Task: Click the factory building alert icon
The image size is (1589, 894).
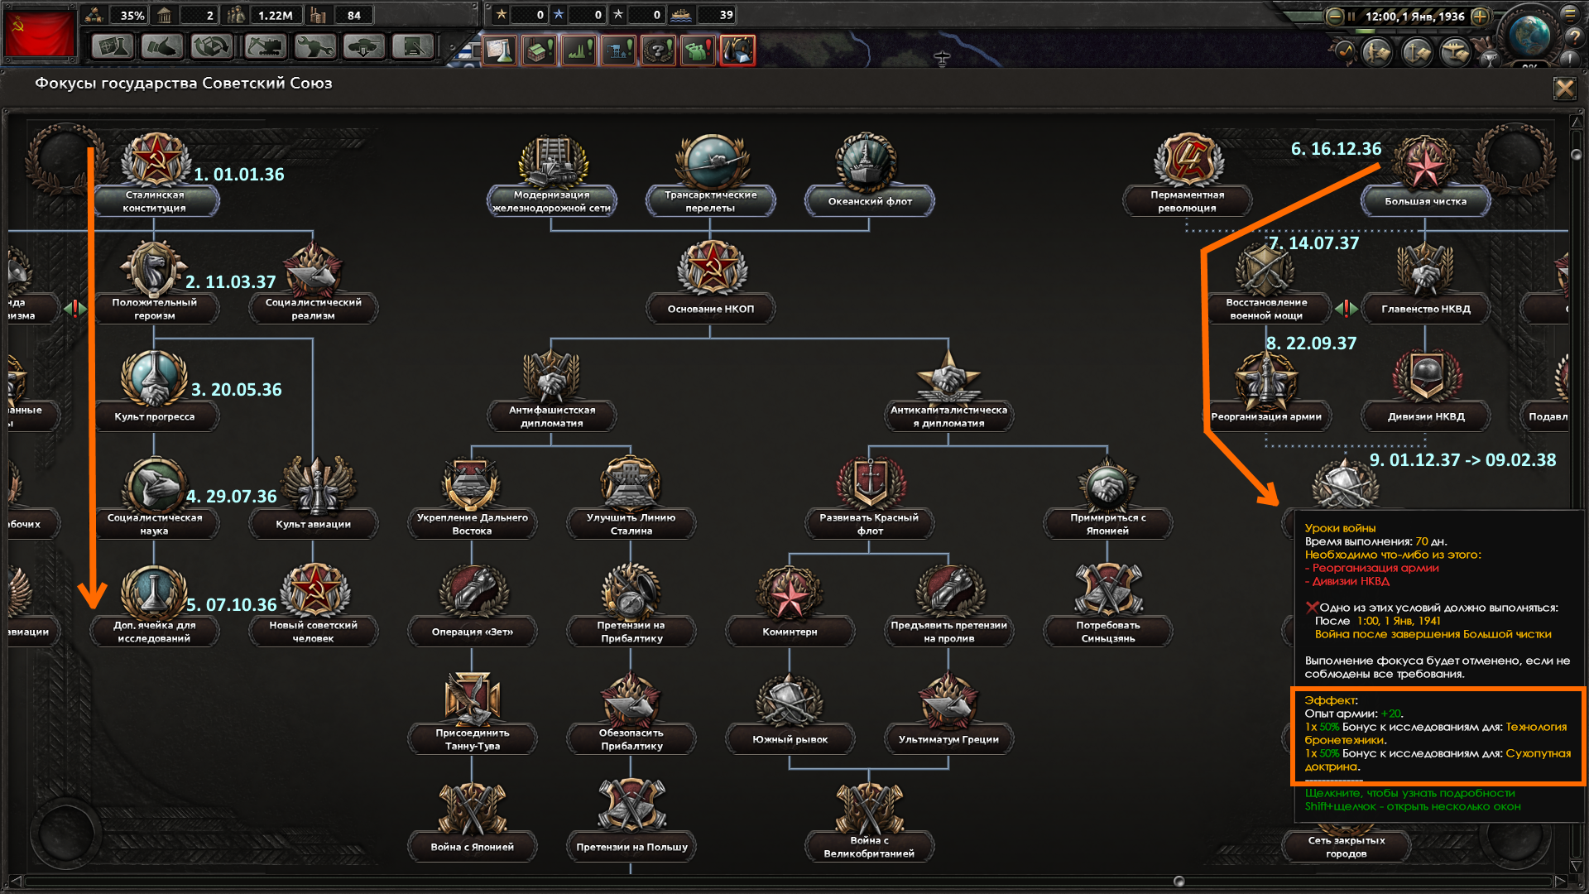Action: [539, 50]
